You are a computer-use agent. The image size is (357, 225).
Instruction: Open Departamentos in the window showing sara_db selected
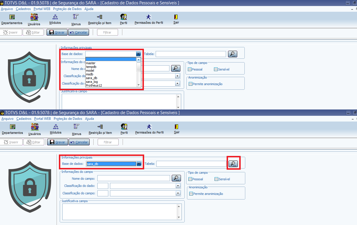coord(12,129)
